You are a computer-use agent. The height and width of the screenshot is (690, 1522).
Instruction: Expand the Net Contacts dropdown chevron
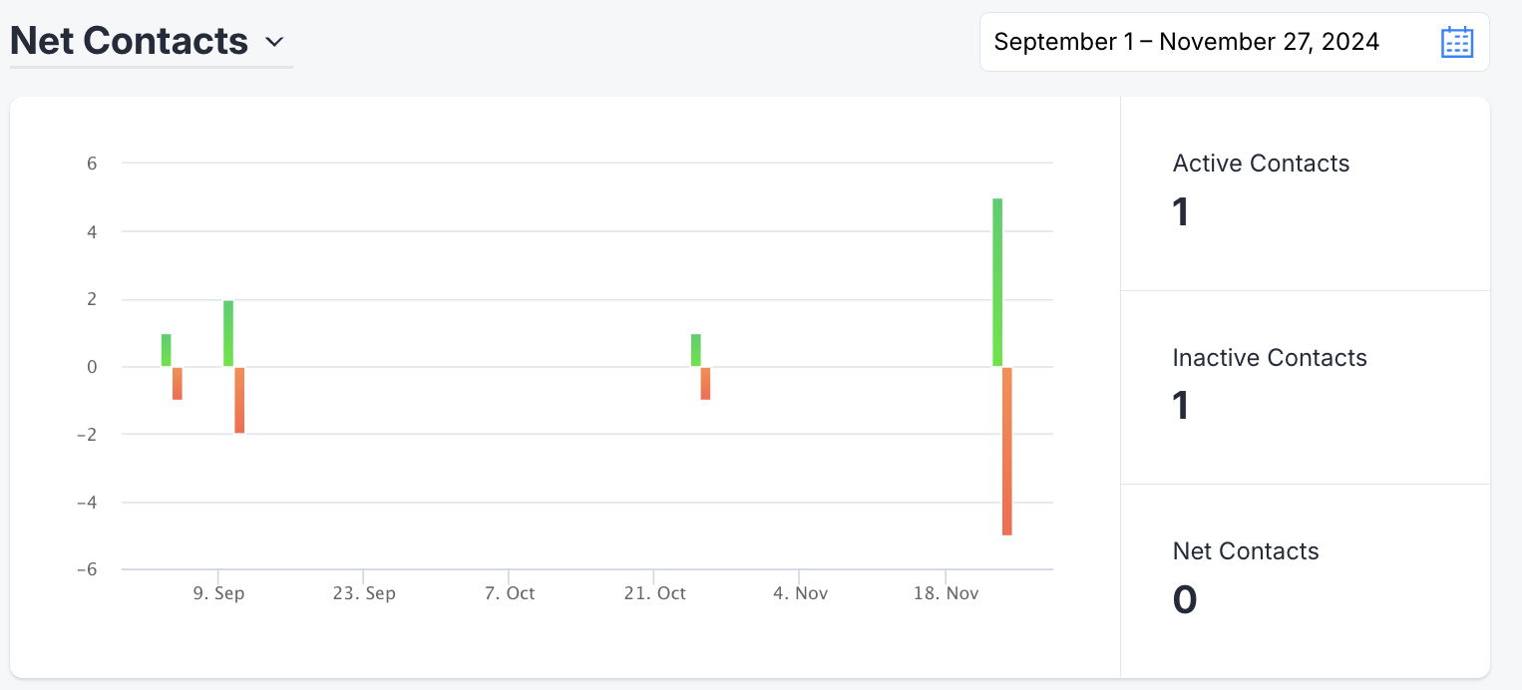pos(274,43)
